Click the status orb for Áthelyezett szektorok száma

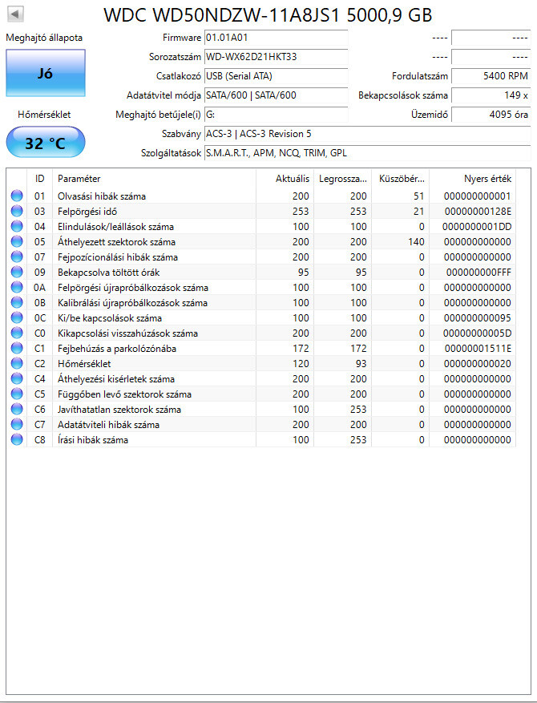pyautogui.click(x=17, y=241)
